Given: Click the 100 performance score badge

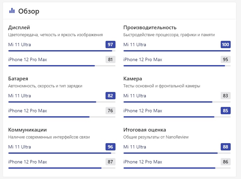Looking at the screenshot, I should [225, 45].
